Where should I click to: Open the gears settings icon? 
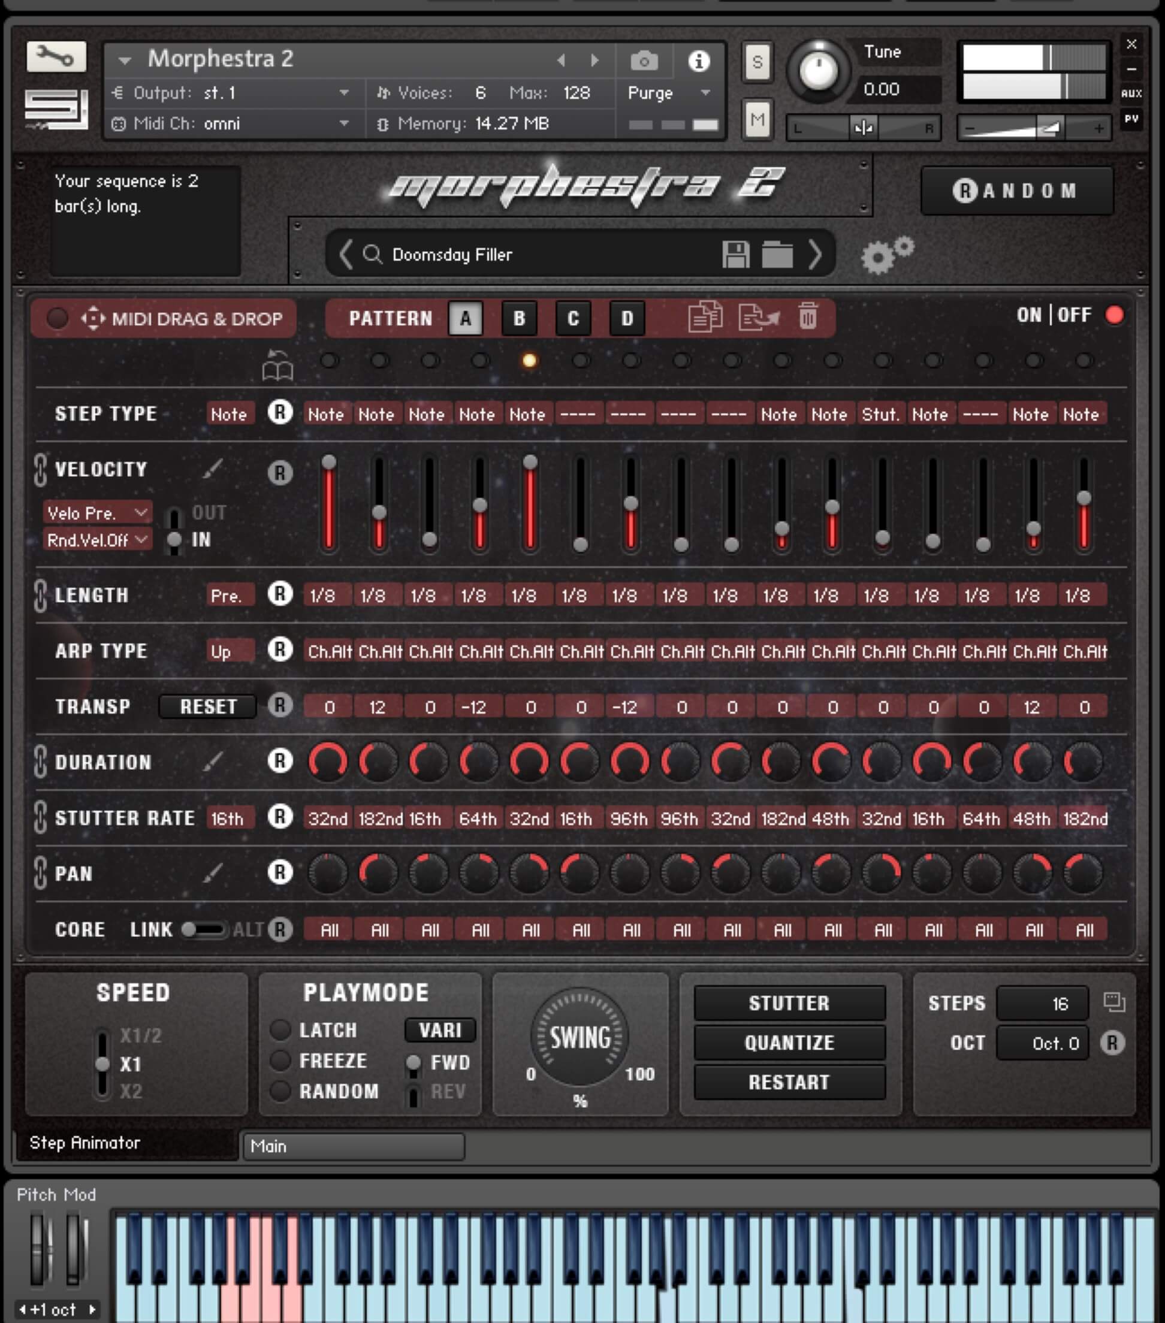click(886, 255)
